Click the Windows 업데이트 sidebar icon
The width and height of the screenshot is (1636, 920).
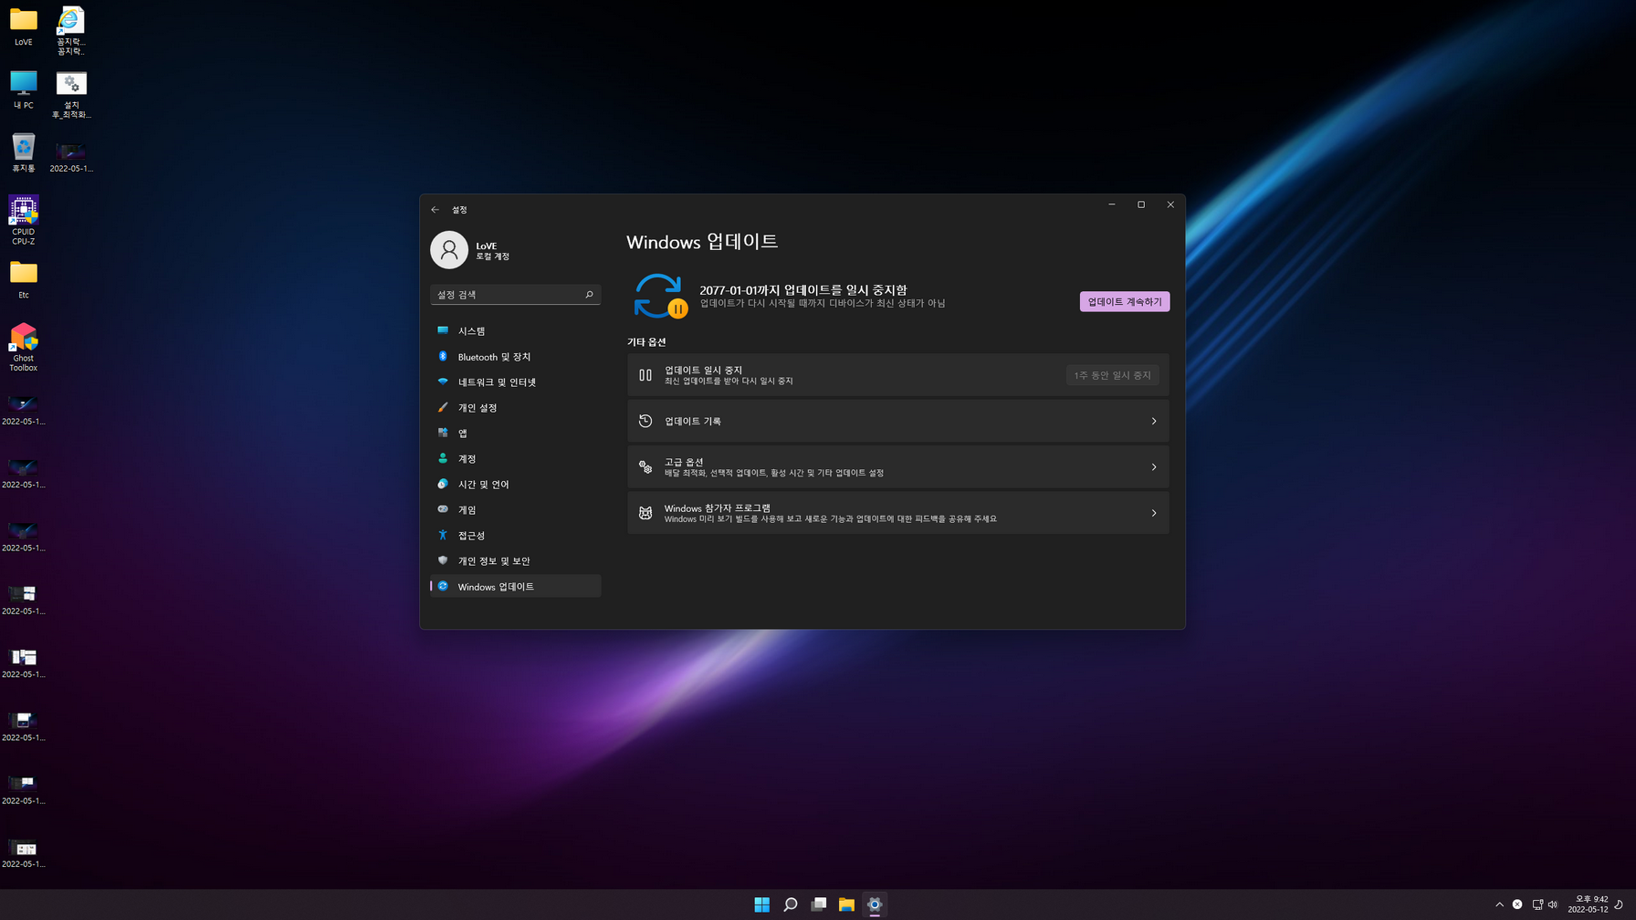tap(443, 586)
